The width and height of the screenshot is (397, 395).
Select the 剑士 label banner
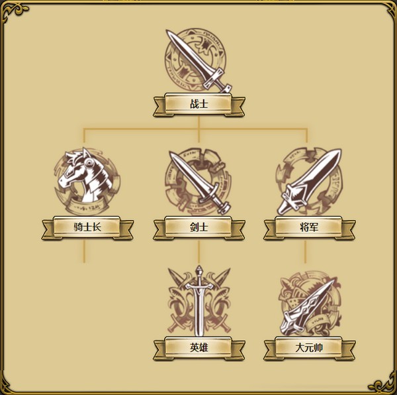point(199,227)
